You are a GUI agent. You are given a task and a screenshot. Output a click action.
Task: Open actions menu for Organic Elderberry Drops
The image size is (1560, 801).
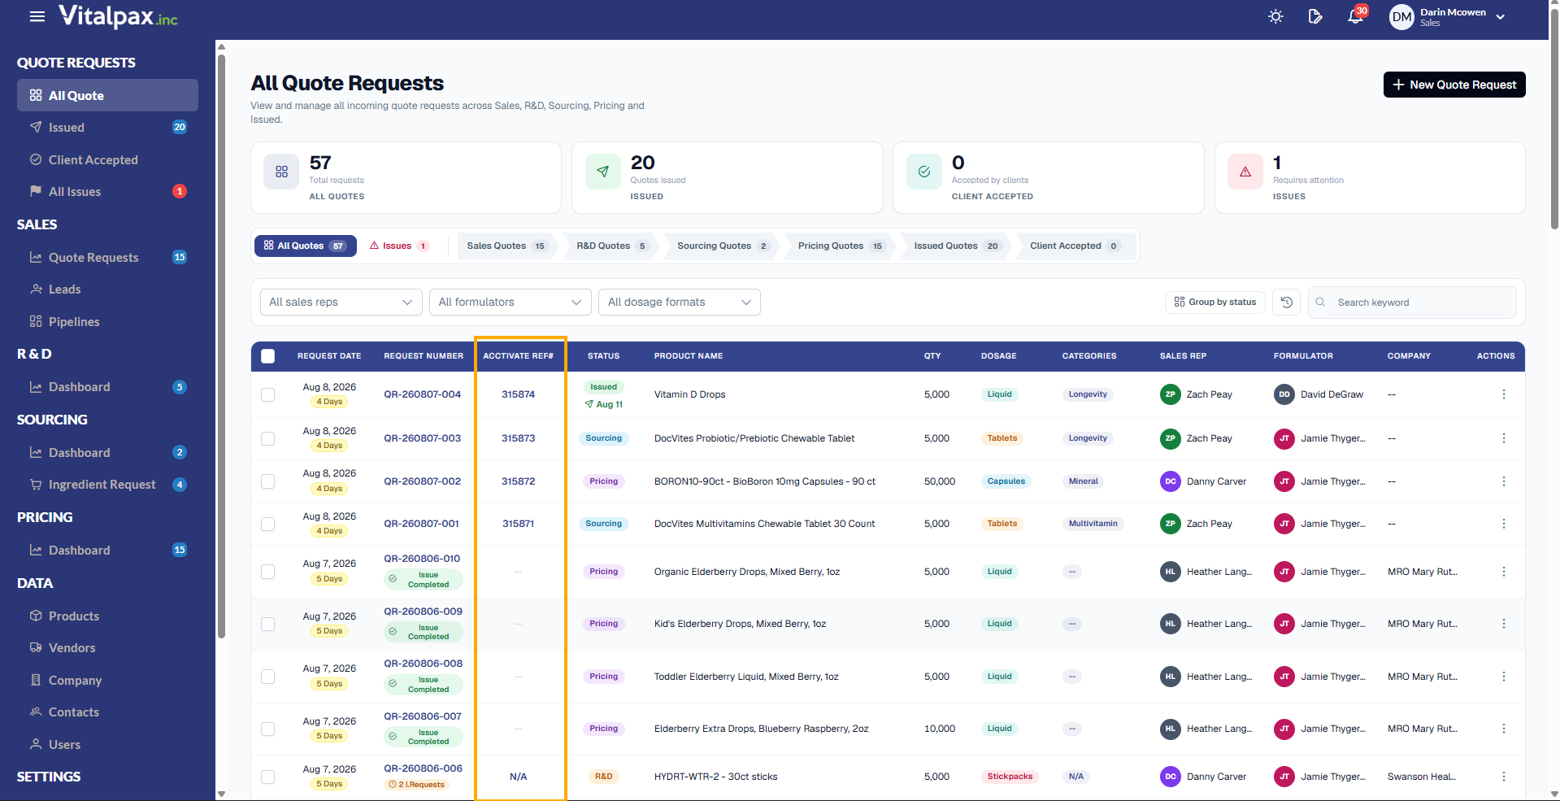coord(1503,572)
